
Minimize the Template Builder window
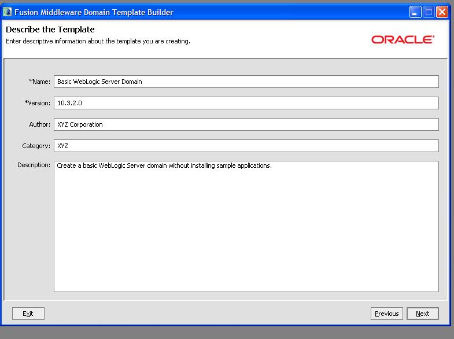pos(415,12)
